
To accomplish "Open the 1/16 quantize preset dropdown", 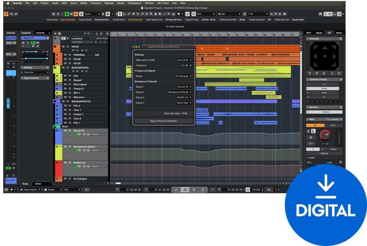I will point(258,14).
